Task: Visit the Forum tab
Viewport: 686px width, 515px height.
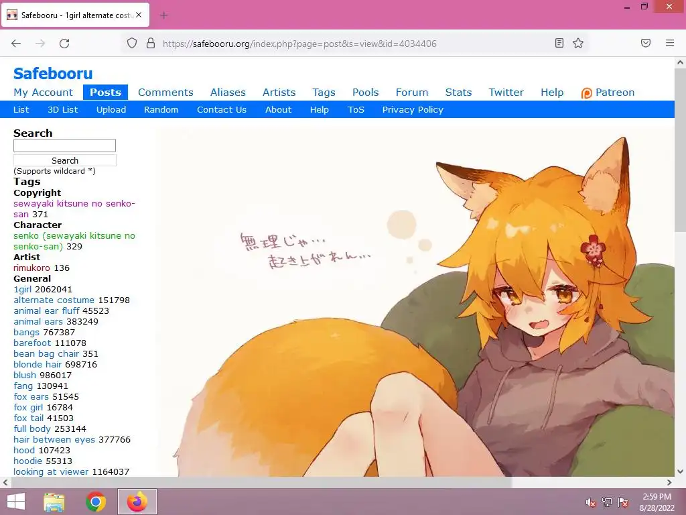Action: click(412, 93)
